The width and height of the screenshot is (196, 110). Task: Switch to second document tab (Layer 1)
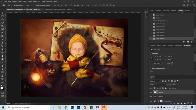(59, 9)
